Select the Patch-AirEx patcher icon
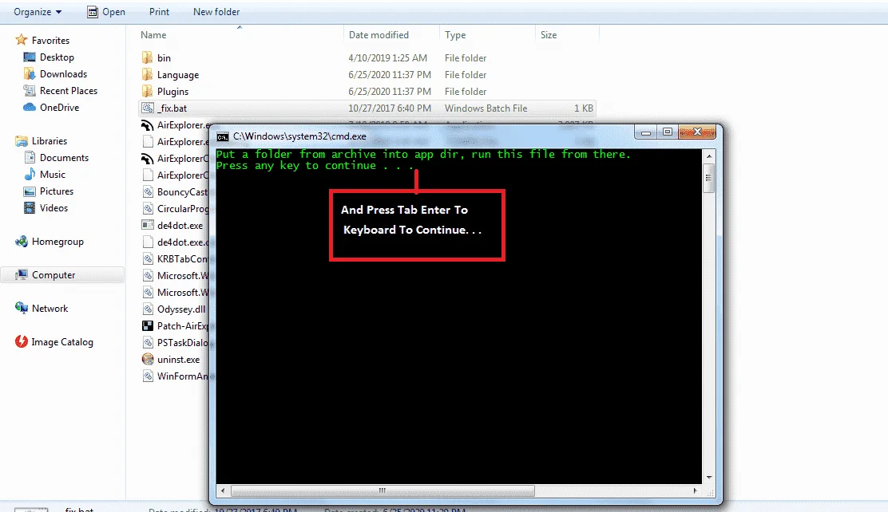The height and width of the screenshot is (512, 888). tap(147, 326)
